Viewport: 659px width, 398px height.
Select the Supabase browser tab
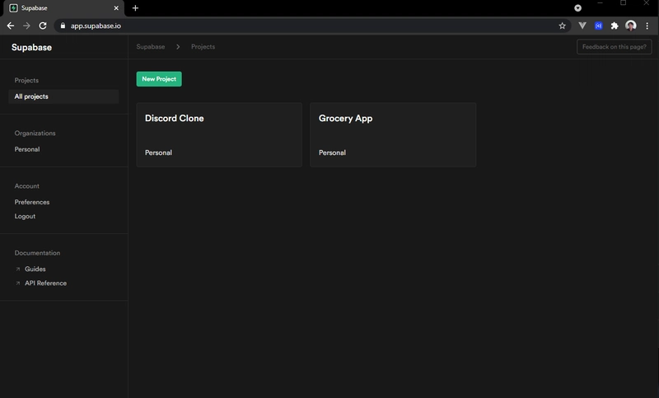[63, 8]
